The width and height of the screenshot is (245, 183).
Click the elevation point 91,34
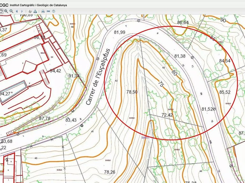(x=74, y=76)
